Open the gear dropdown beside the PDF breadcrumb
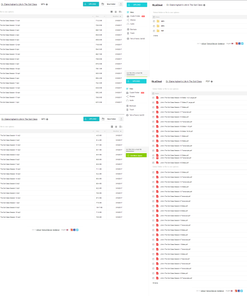The width and height of the screenshot is (247, 296). coord(211,81)
